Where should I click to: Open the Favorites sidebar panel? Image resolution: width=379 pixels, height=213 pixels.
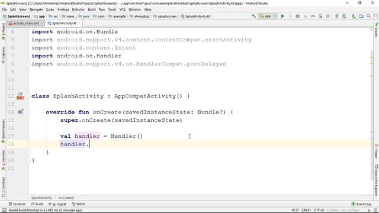(3, 160)
